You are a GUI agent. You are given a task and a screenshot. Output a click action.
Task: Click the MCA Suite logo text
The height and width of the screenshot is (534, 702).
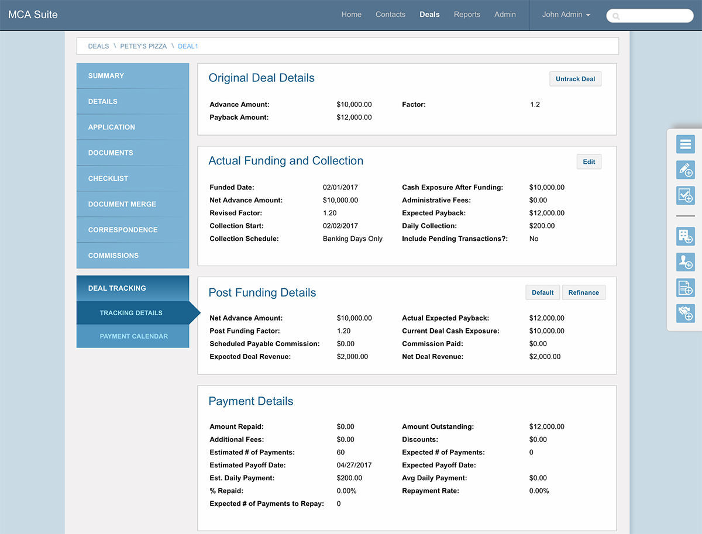pyautogui.click(x=33, y=15)
